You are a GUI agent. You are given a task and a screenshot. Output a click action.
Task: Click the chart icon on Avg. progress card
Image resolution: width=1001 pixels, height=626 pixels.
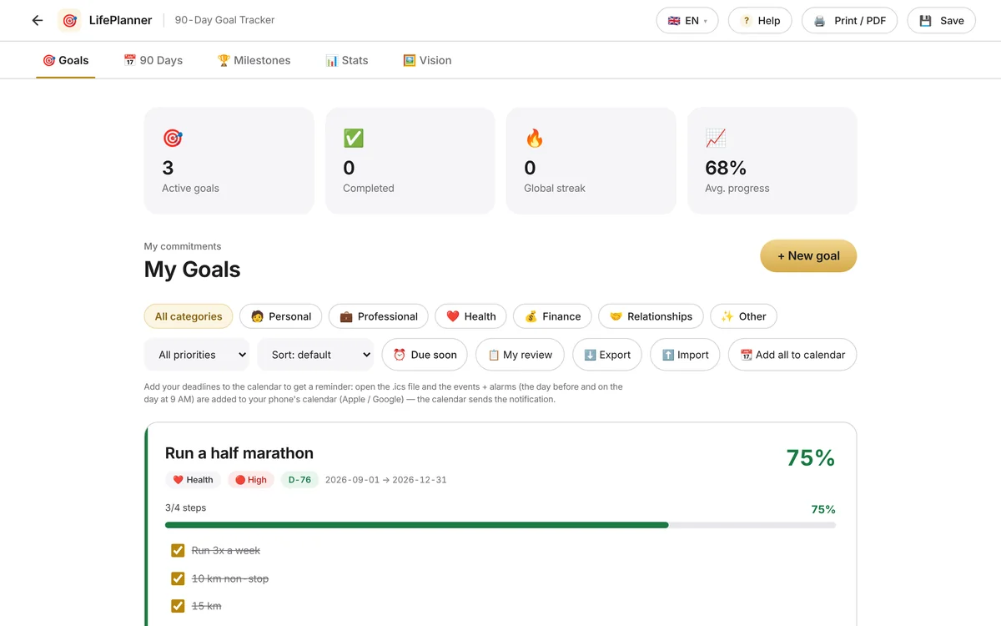click(x=715, y=138)
